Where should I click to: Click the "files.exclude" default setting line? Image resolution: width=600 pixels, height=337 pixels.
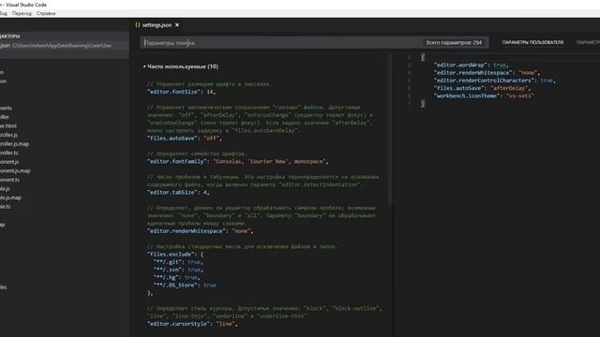coord(175,255)
